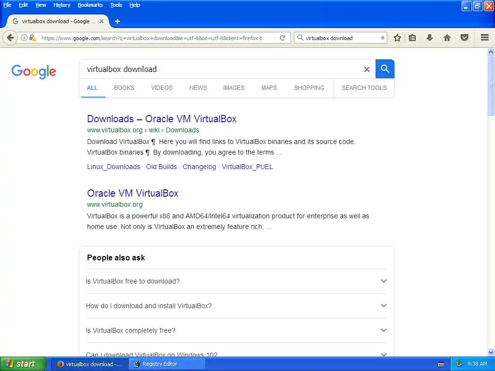Viewport: 495px width, 371px height.
Task: Open the Firefox hamburger menu
Action: click(485, 38)
